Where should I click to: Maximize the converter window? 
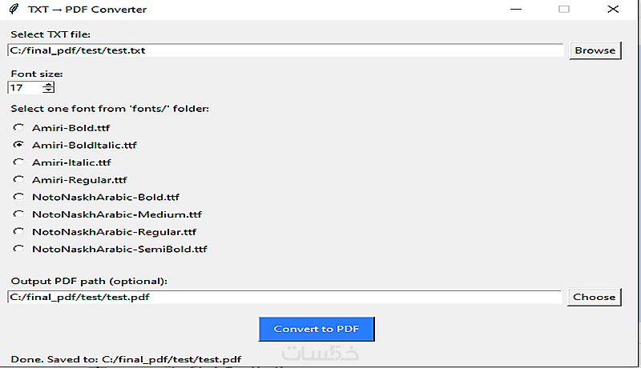pyautogui.click(x=564, y=10)
